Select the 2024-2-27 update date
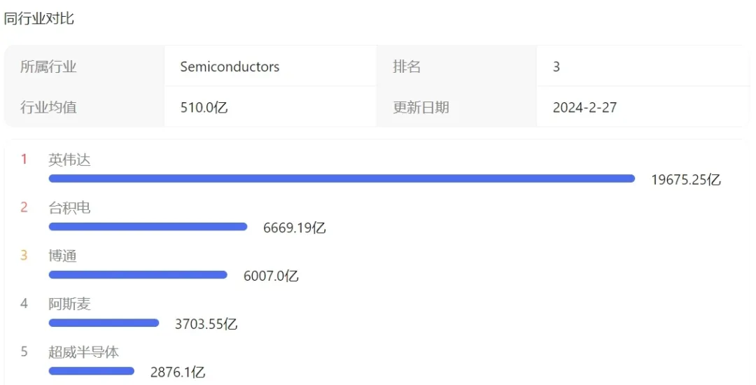 (584, 108)
